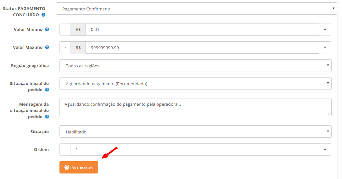Click help icon next to Status PAGAMENTO CONCLUÍDO
The height and width of the screenshot is (179, 342).
coord(44,15)
